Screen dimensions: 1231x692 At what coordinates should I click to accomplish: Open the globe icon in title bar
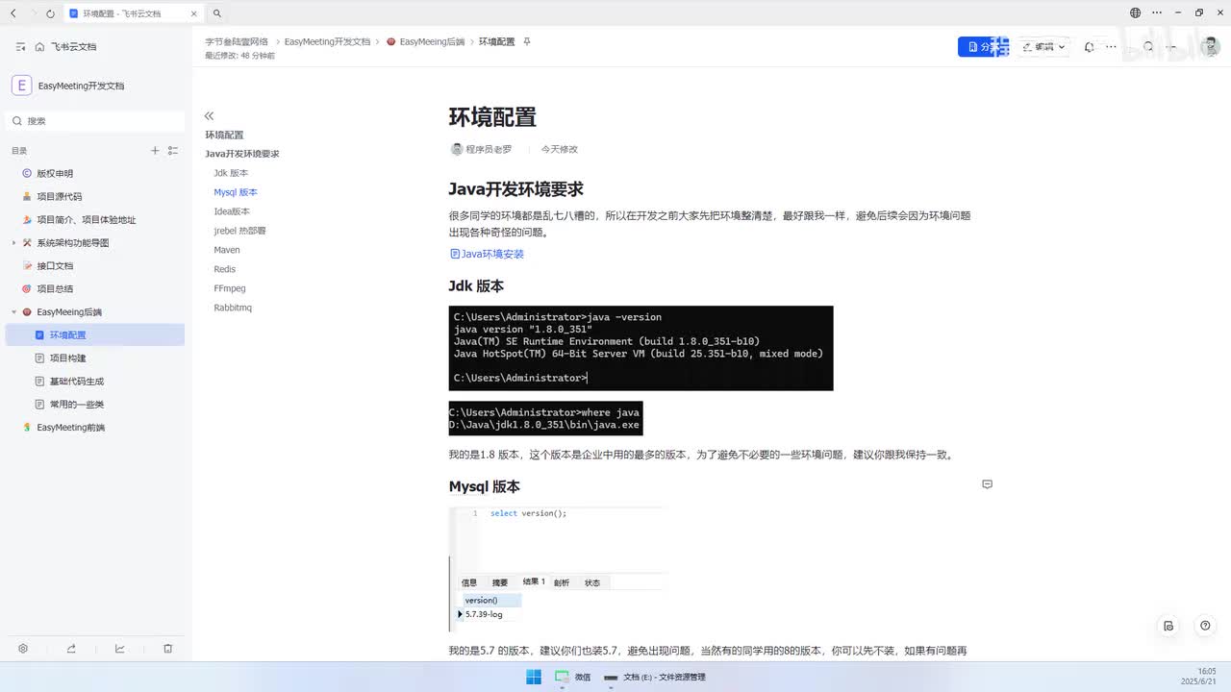click(1135, 13)
